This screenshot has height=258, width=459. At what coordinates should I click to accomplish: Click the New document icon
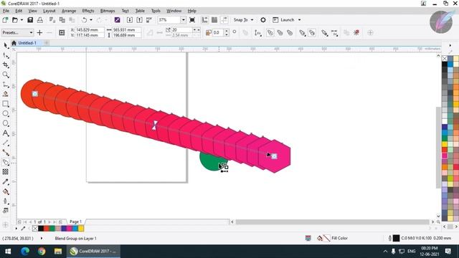coord(5,20)
